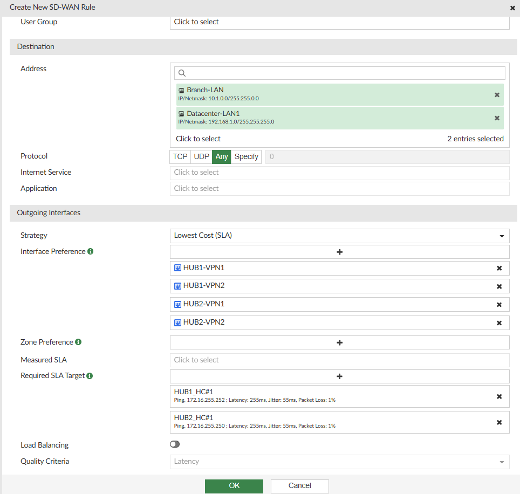This screenshot has height=494, width=520.
Task: Click the Datacenter-LAN1 address entry
Action: pos(340,118)
